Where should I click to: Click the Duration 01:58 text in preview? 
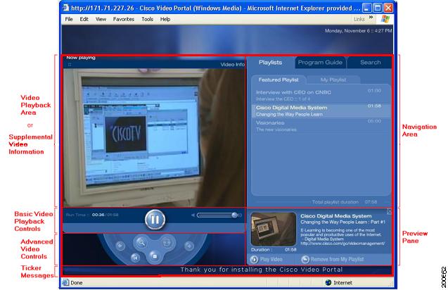[x=274, y=250]
